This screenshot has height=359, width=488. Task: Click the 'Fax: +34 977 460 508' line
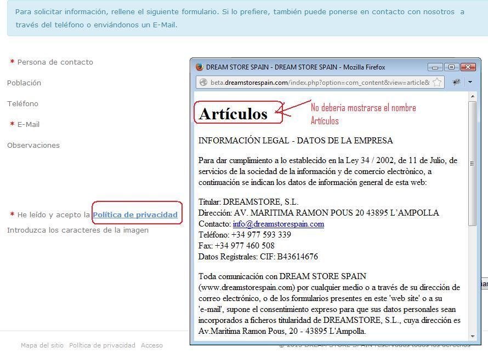(236, 246)
